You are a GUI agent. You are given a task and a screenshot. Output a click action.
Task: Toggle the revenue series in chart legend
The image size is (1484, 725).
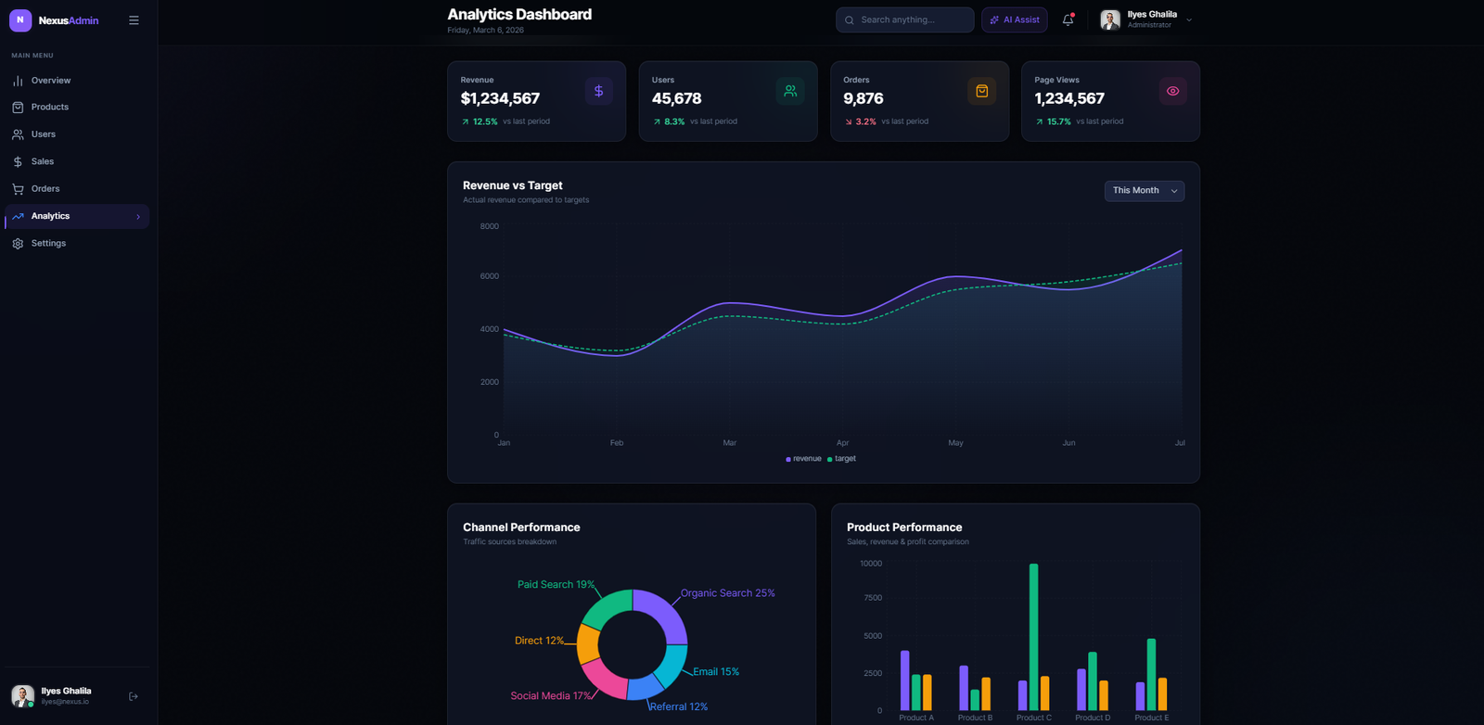click(x=803, y=459)
